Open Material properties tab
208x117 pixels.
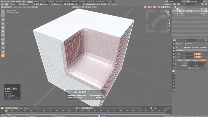174,86
